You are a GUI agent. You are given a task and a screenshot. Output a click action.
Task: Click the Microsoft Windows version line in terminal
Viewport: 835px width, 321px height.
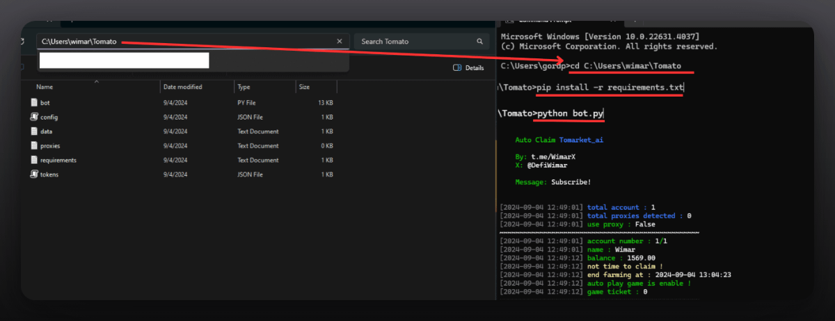[x=601, y=36]
